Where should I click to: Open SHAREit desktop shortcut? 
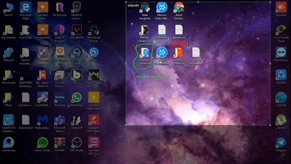281,77
